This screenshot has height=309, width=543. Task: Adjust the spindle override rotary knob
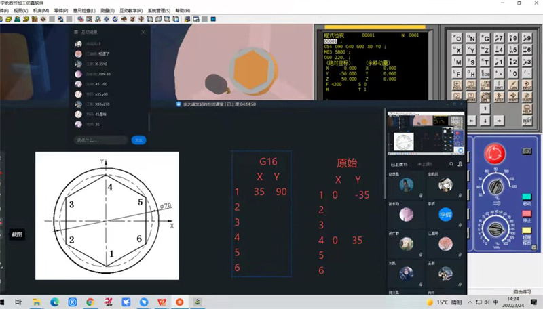coord(496,186)
